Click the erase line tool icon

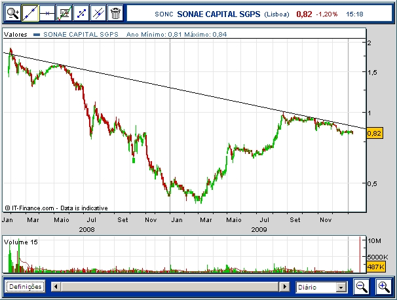pyautogui.click(x=98, y=13)
